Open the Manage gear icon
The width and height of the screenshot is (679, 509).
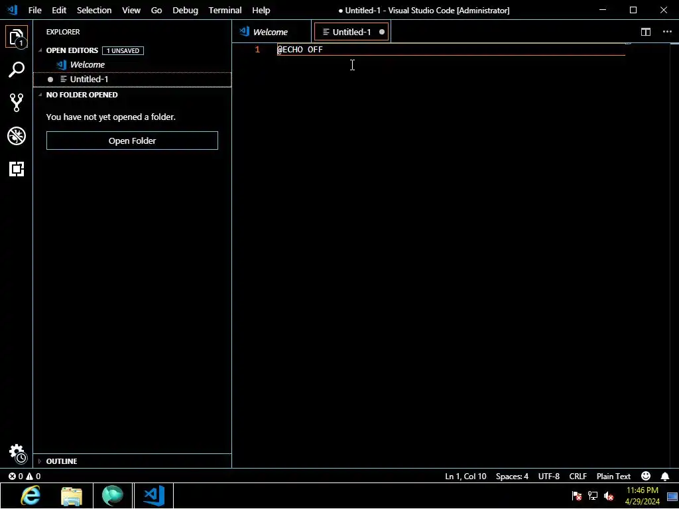(17, 453)
